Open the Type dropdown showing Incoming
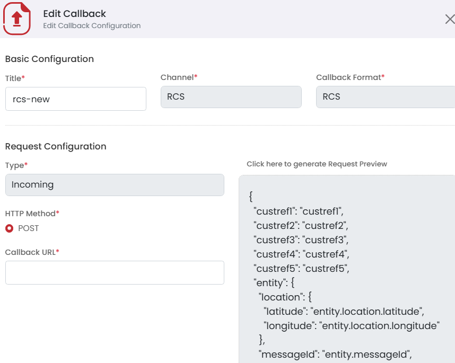Screen dimensions: 455x363 [x=115, y=185]
